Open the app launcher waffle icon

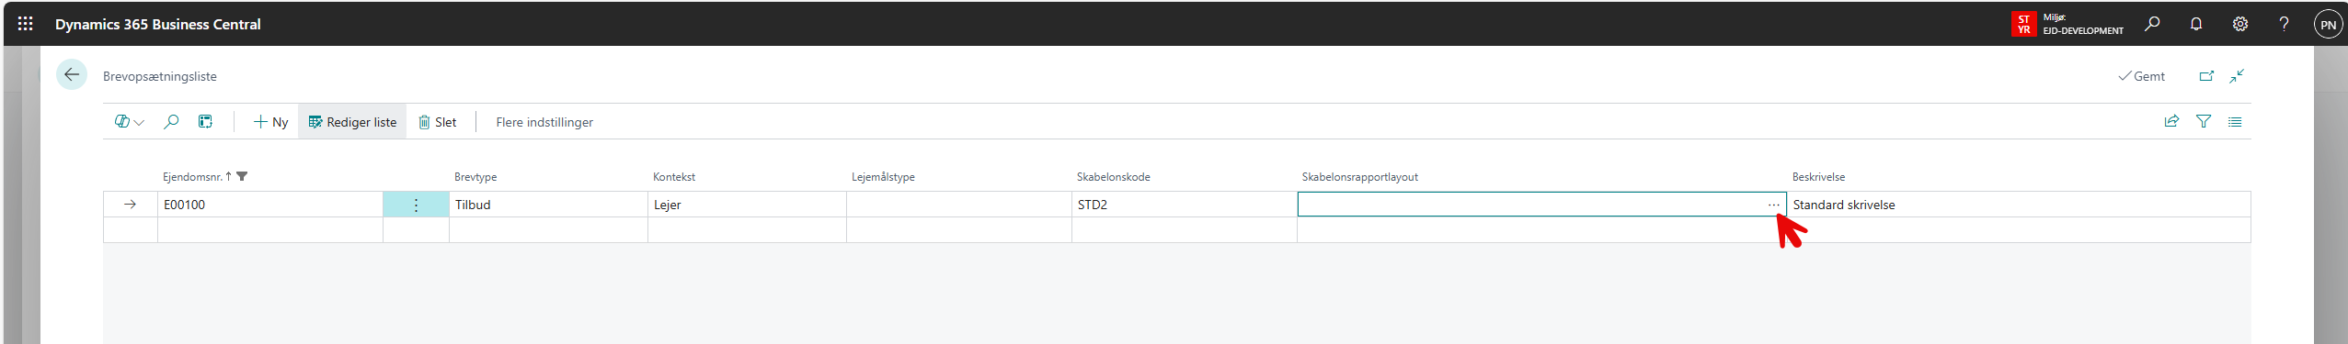pyautogui.click(x=25, y=24)
